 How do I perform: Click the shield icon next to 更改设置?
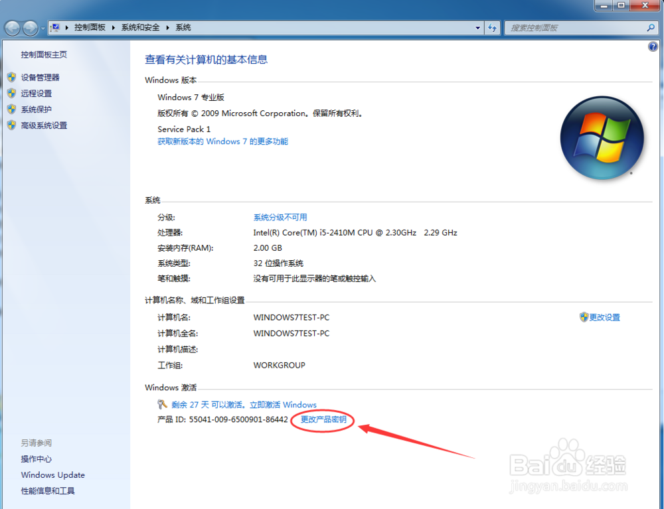click(x=584, y=317)
